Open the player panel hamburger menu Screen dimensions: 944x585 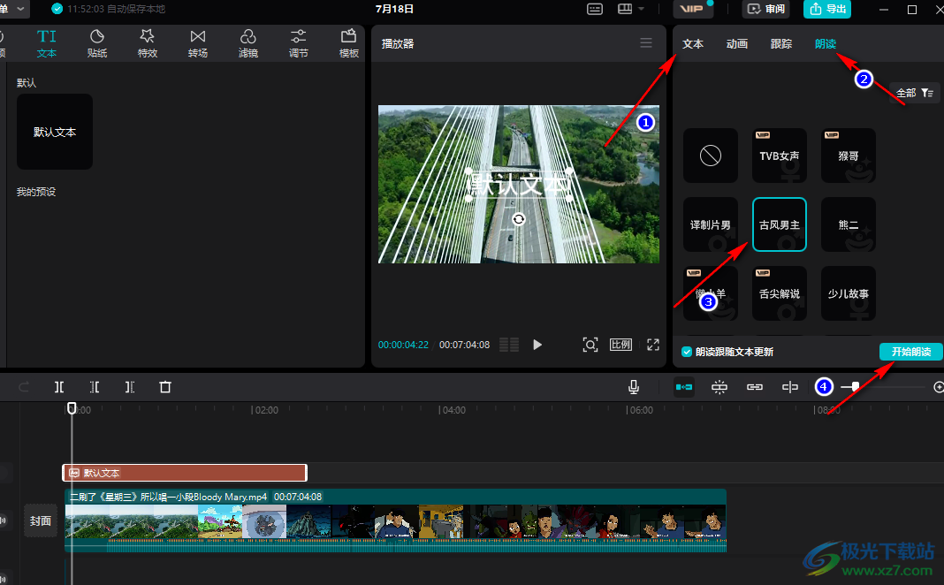(x=646, y=42)
